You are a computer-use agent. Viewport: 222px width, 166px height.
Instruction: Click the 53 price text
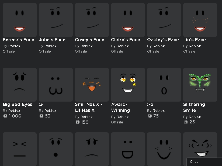click(x=48, y=116)
